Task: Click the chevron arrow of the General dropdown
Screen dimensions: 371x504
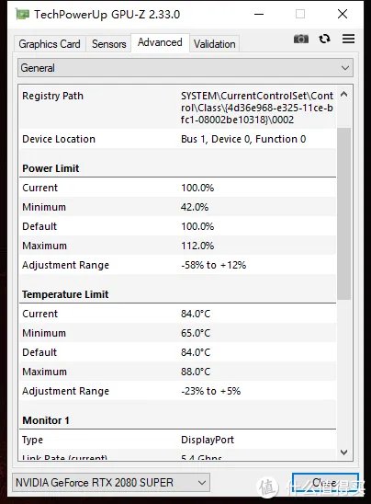Action: click(x=345, y=68)
